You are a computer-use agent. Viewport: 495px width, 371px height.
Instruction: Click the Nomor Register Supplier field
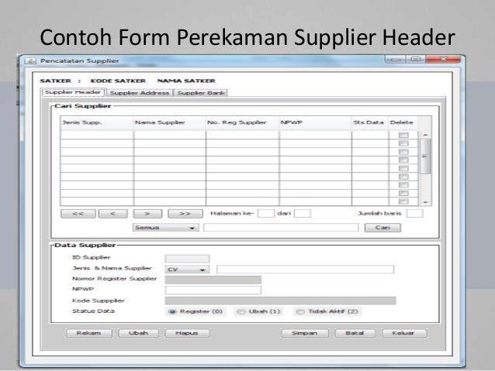[x=213, y=280]
